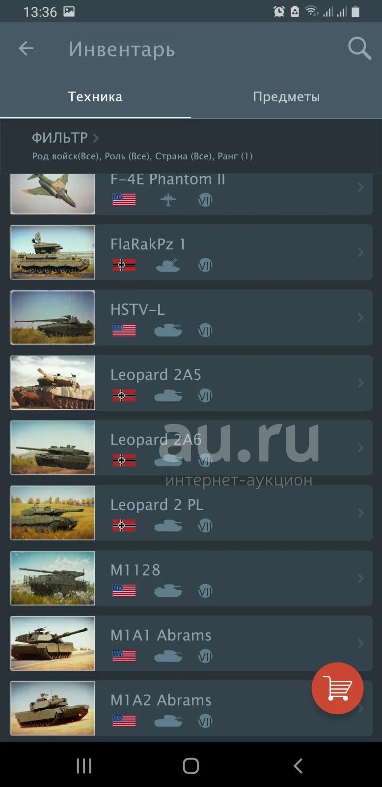The width and height of the screenshot is (382, 787).
Task: Click the German flag on Leopard 2A5
Action: [124, 395]
